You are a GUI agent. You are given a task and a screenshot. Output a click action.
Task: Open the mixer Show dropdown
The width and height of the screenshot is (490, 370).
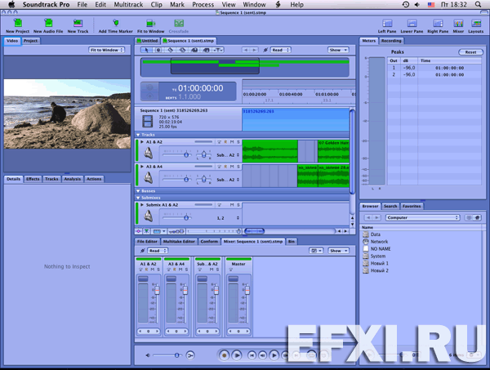339,251
